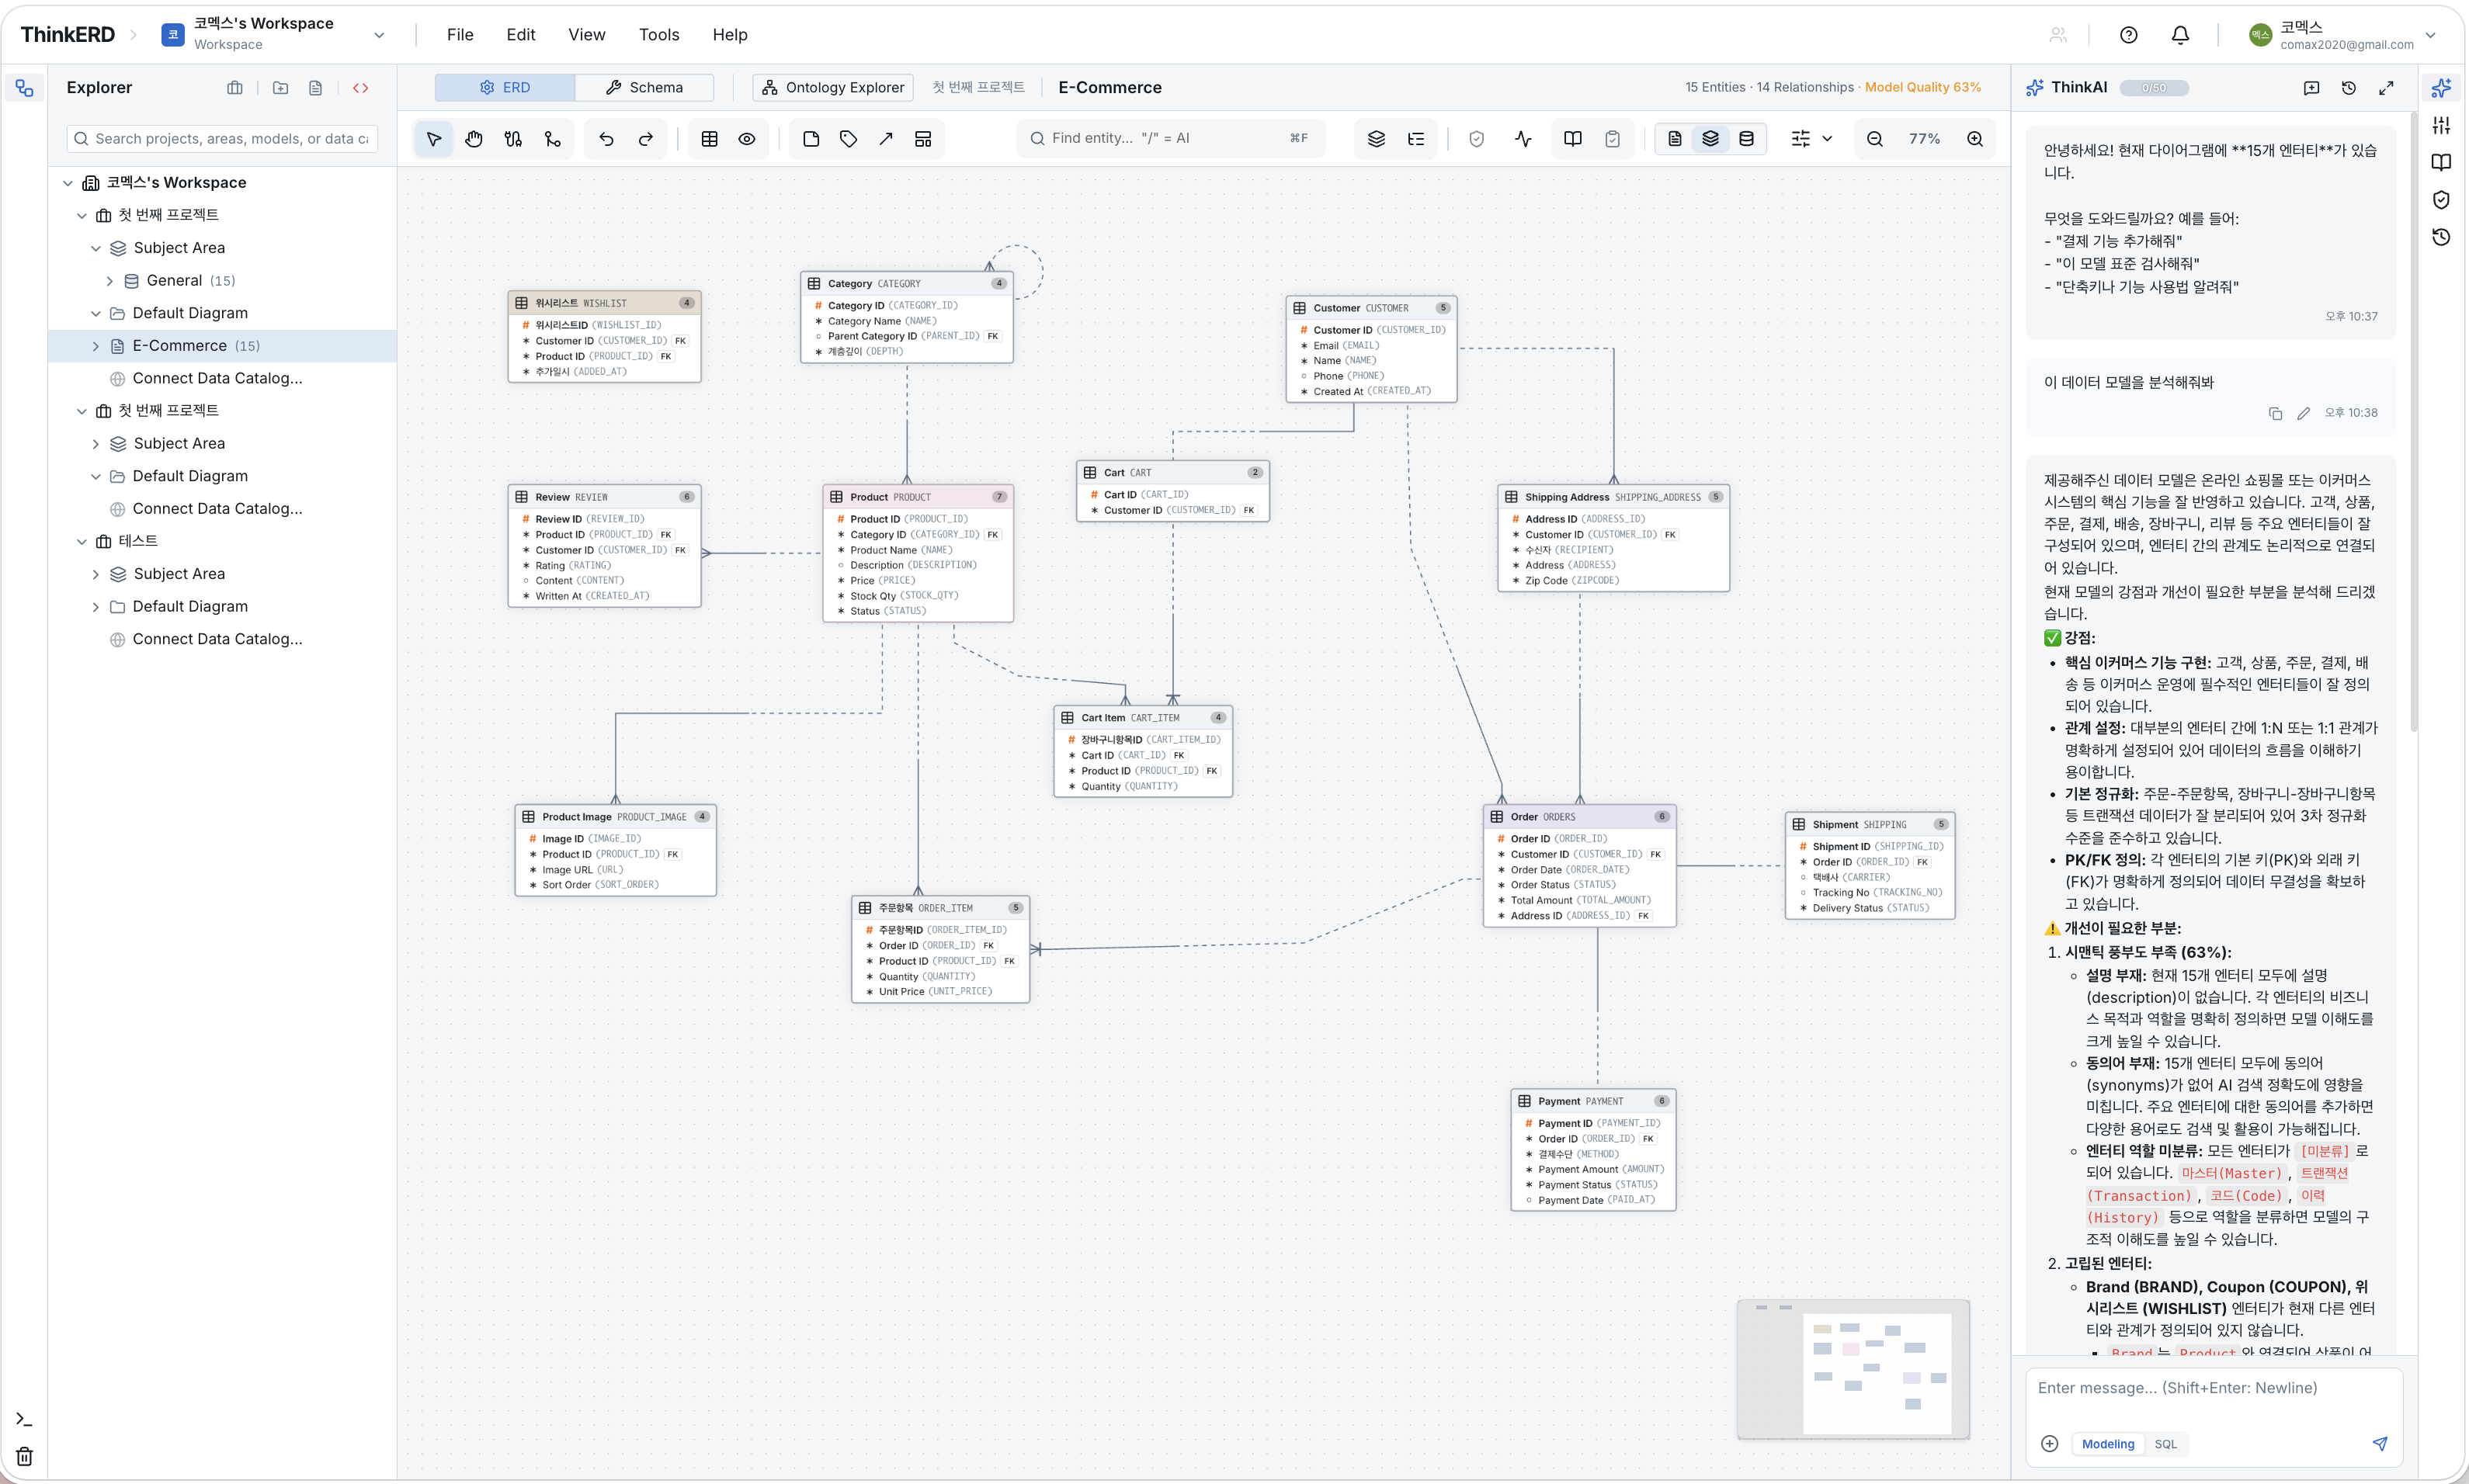
Task: Click the zoom in magnifier icon
Action: (1974, 139)
